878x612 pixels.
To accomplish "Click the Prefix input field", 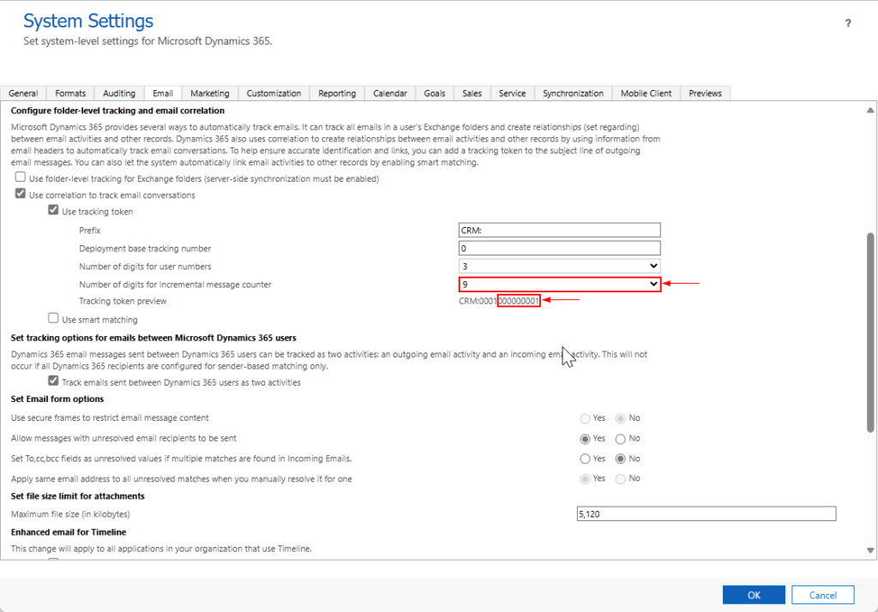I will (x=559, y=230).
